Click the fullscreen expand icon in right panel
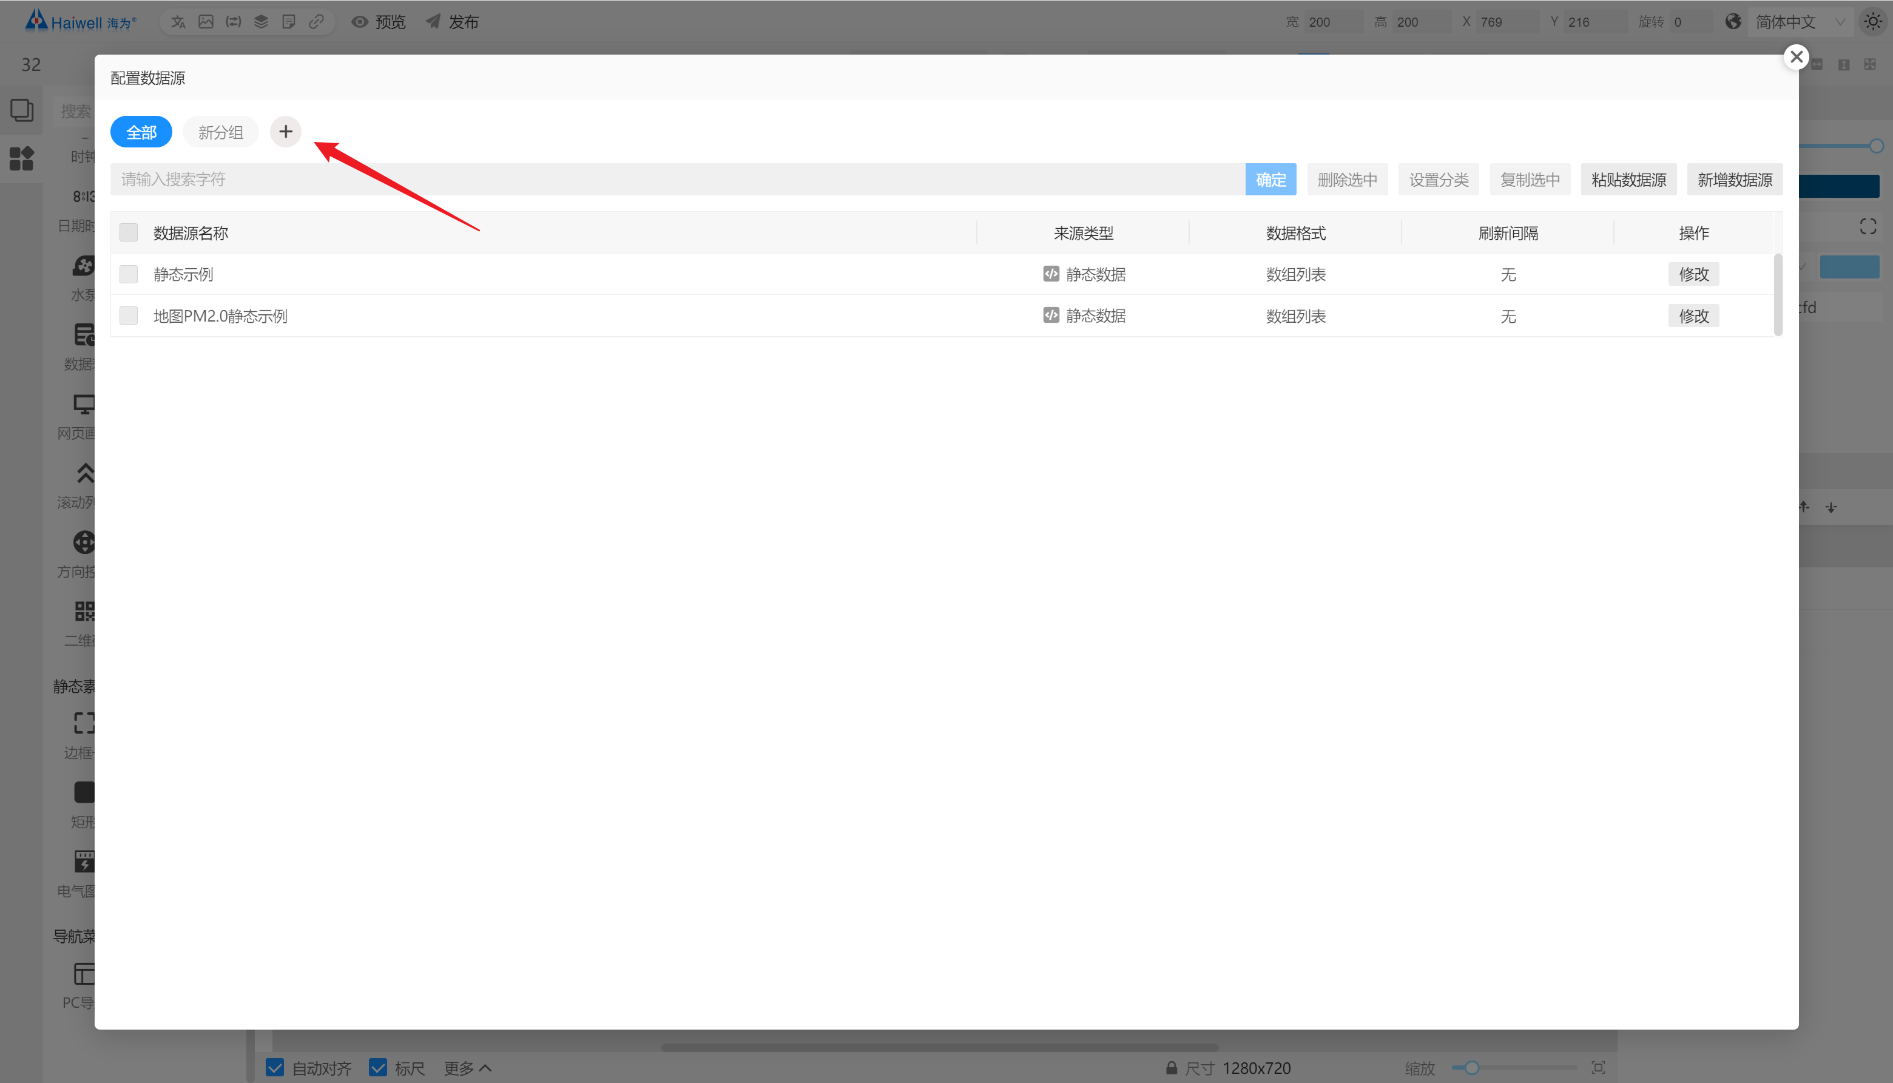 [1868, 226]
